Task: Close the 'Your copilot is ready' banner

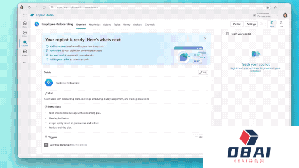Action: pos(205,38)
